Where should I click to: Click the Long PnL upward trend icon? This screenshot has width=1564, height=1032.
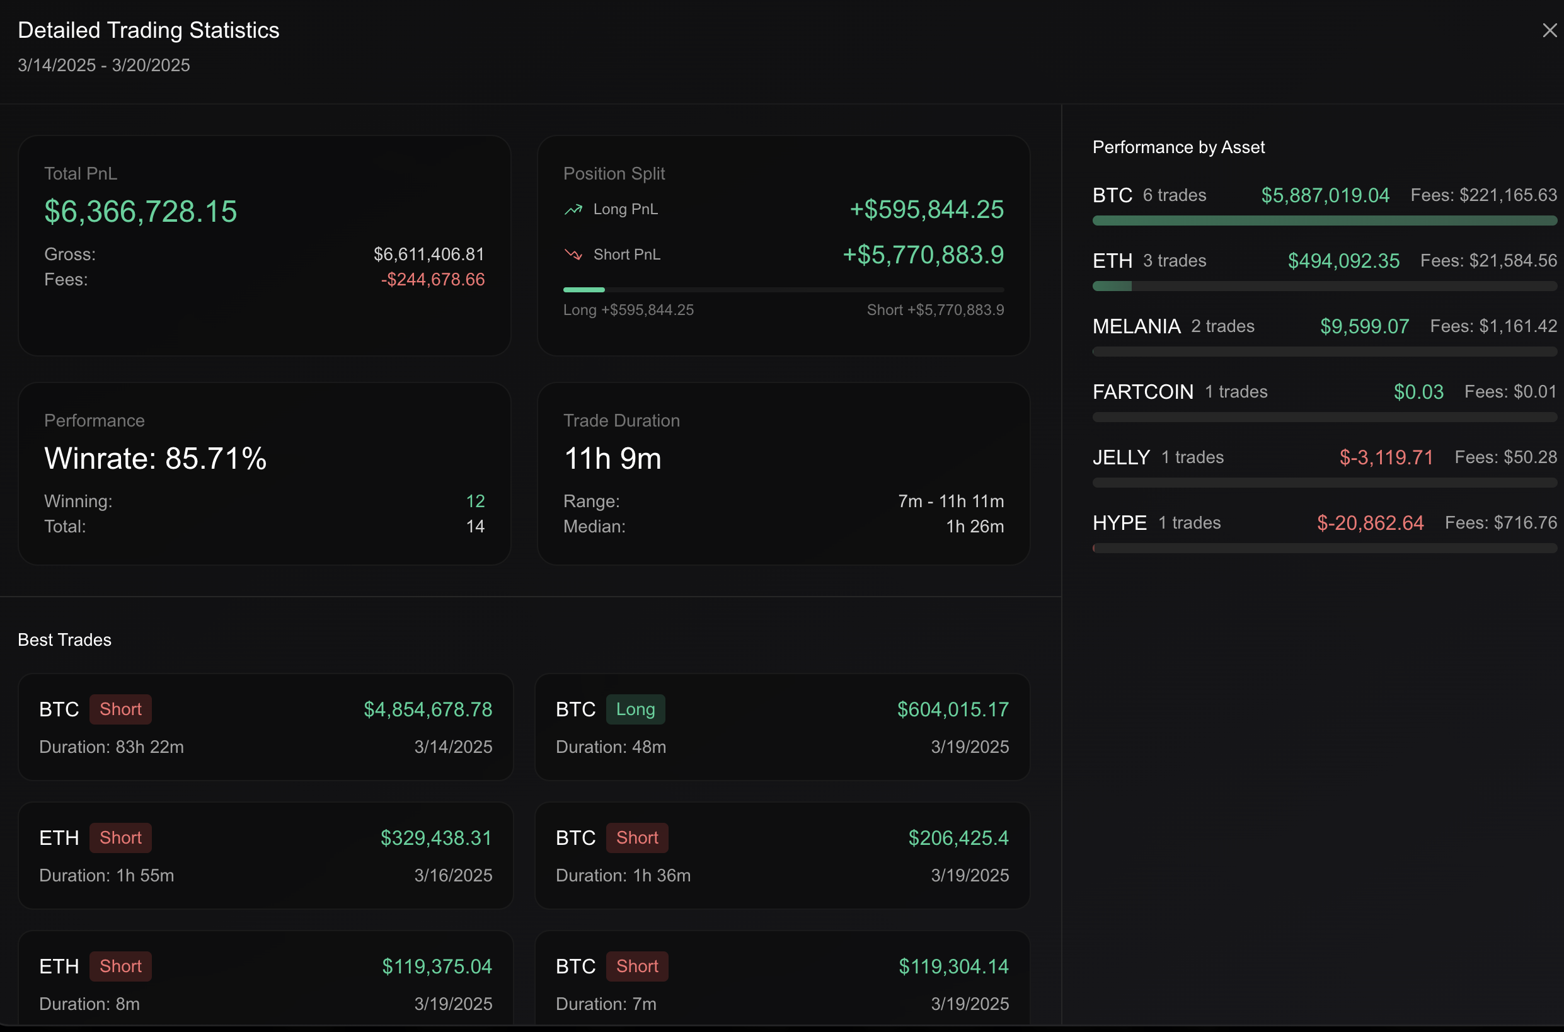[573, 209]
